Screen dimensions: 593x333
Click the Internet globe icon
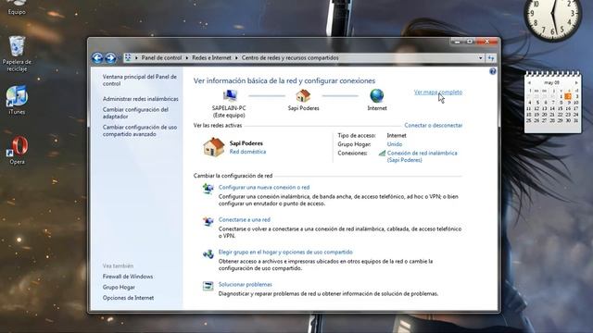(x=377, y=96)
